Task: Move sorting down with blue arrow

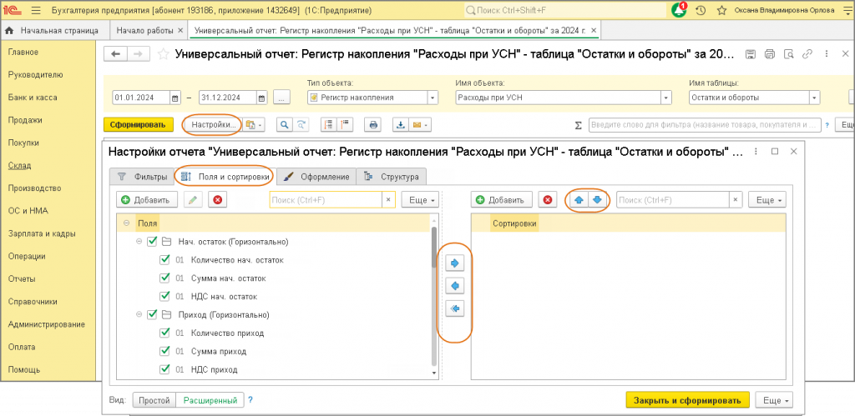Action: [x=598, y=200]
